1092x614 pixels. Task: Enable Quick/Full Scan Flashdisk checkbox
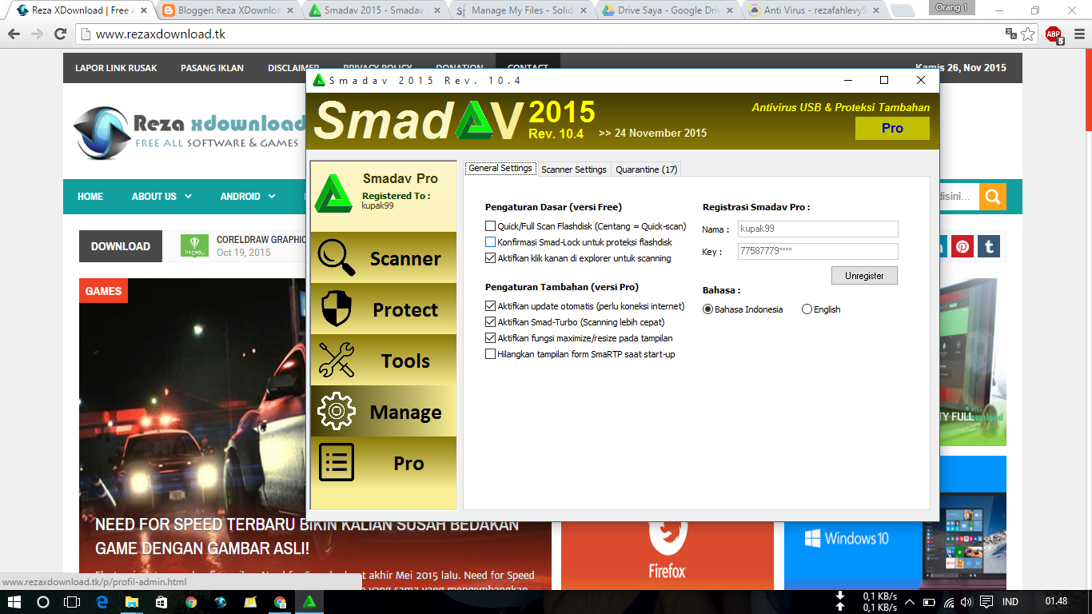[x=491, y=227]
